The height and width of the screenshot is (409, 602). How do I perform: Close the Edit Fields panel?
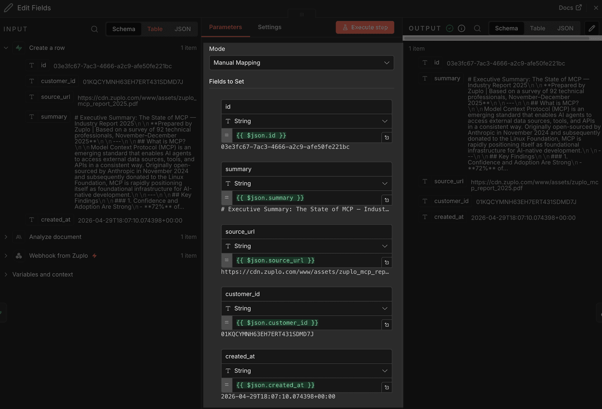click(596, 8)
